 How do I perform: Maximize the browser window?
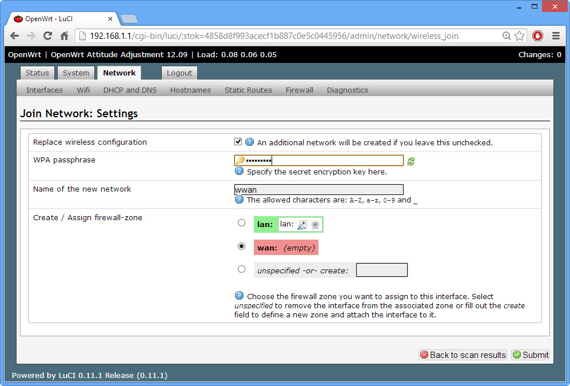[534, 6]
